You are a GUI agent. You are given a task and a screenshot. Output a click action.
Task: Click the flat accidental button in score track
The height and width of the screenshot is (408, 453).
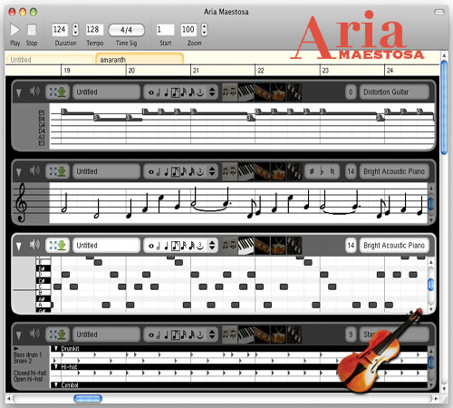tap(322, 171)
